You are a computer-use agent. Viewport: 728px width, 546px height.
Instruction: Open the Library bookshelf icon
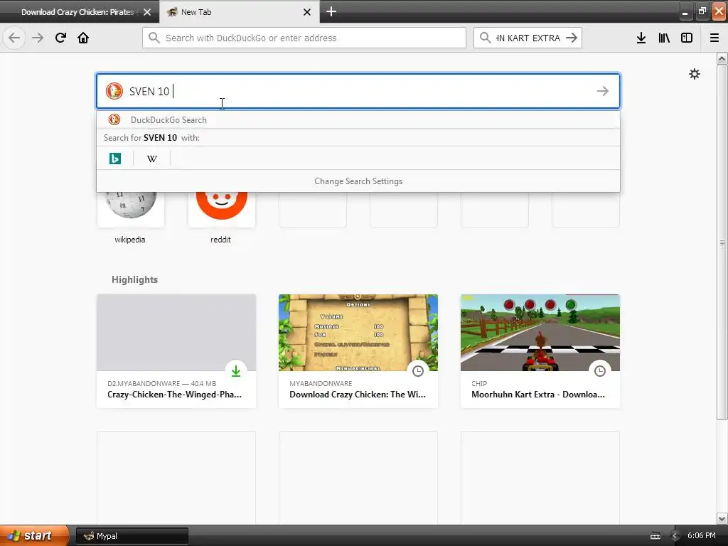click(x=664, y=38)
